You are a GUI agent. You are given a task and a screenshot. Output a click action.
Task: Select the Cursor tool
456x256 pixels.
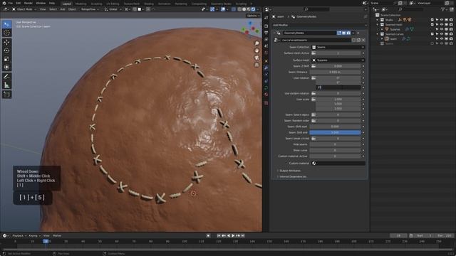(6, 33)
